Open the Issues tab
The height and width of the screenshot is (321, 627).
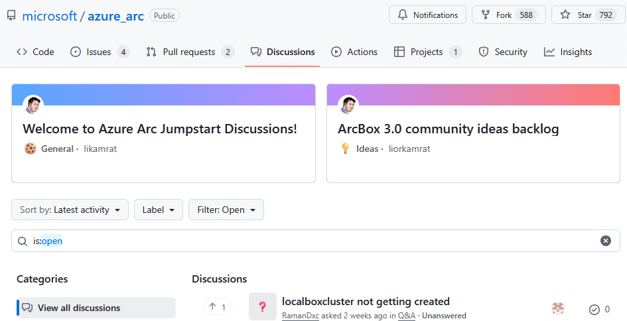tap(100, 52)
